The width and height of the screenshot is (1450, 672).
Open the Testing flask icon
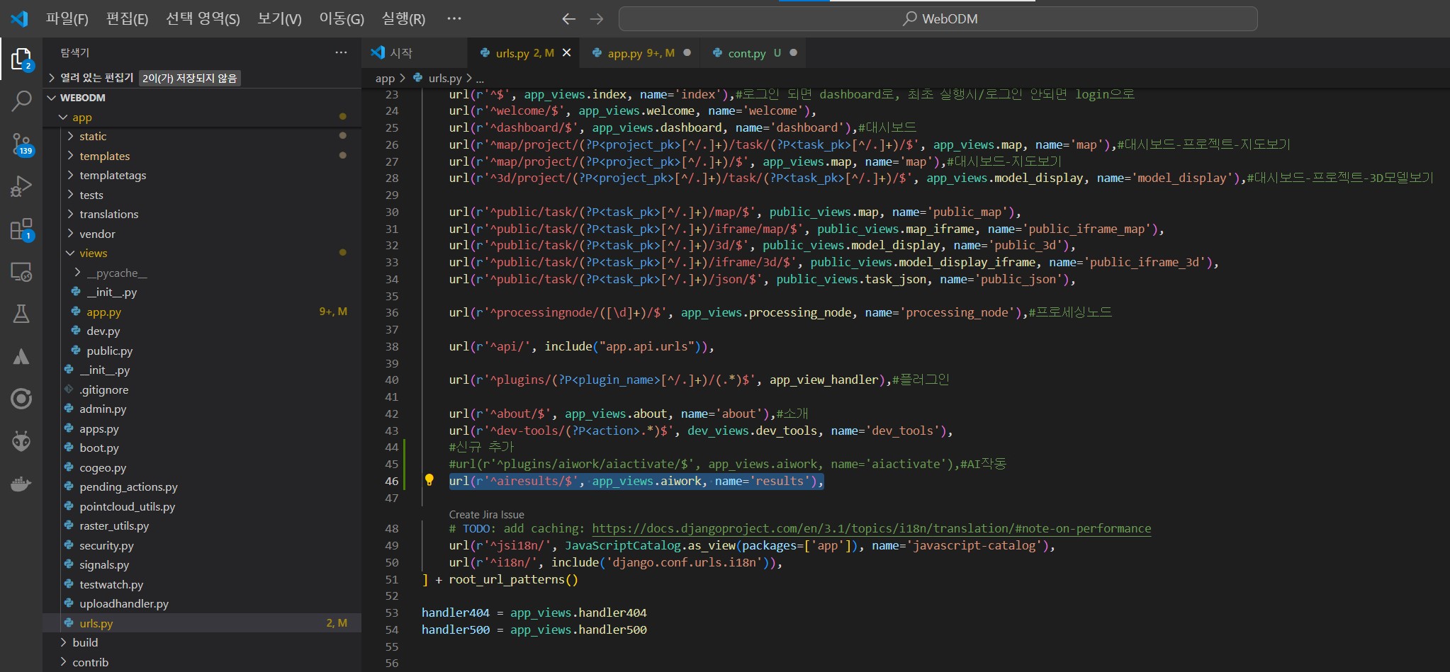21,314
